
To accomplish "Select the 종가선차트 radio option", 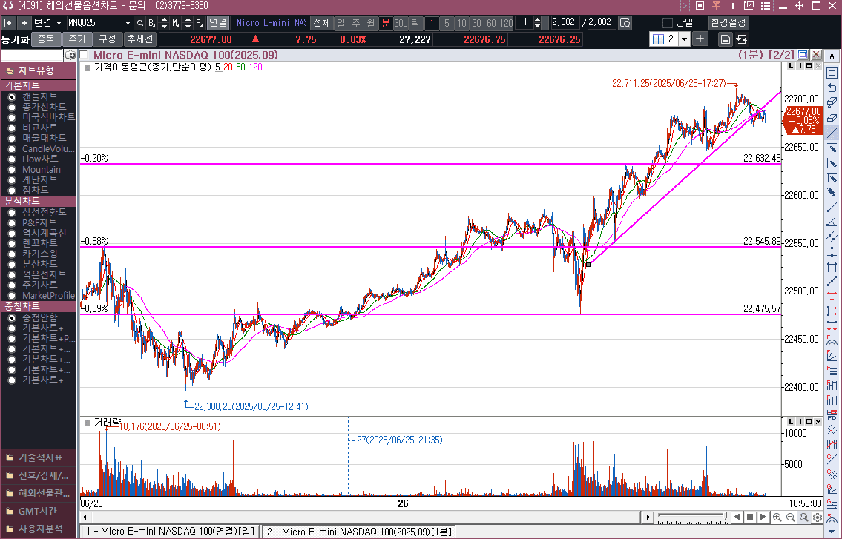I will (x=11, y=108).
